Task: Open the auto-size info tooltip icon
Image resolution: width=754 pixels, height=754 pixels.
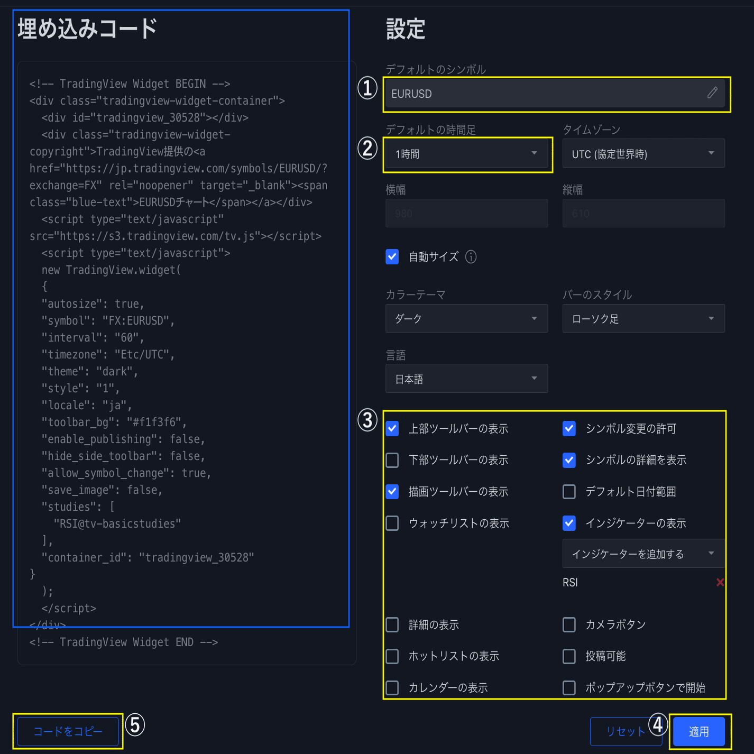Action: coord(471,256)
